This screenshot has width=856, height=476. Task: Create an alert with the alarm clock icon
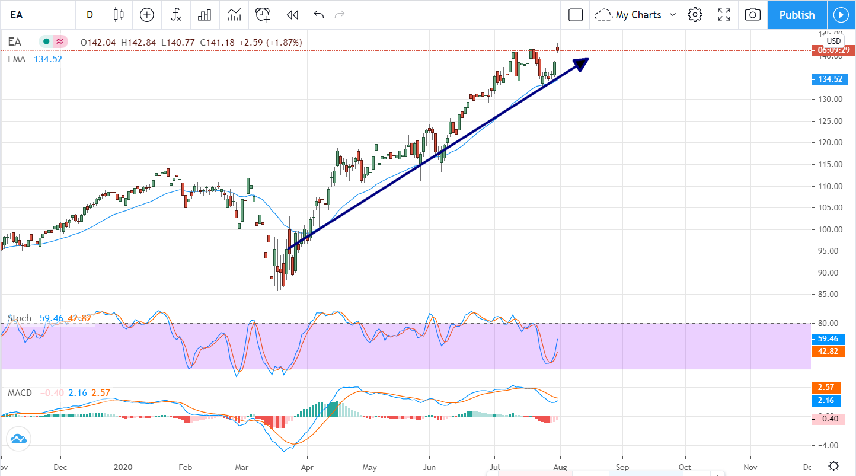point(262,14)
